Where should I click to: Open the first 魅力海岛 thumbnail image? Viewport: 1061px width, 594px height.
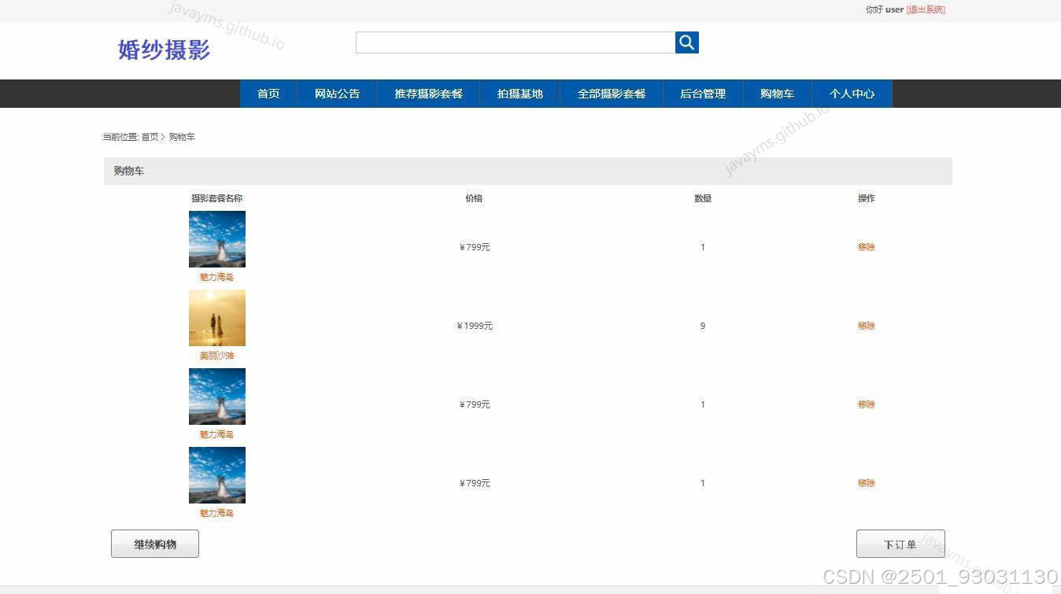[x=217, y=239]
